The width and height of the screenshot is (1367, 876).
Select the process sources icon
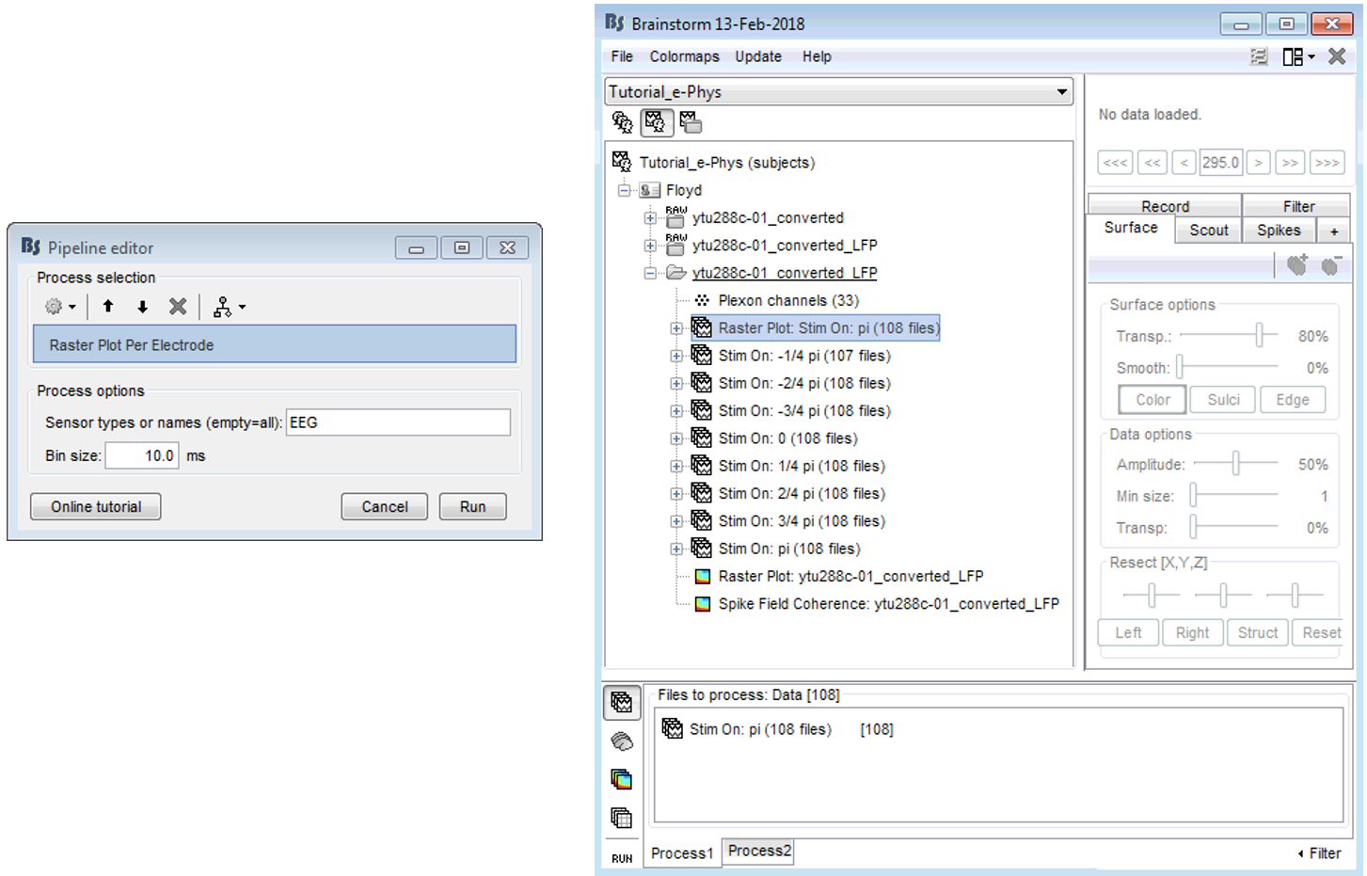click(622, 741)
